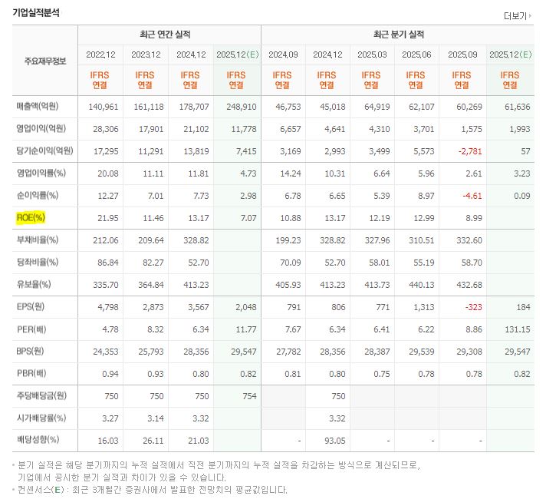Screen dimensions: 546x499
Task: Click the BPS(원) row label
Action: (31, 351)
